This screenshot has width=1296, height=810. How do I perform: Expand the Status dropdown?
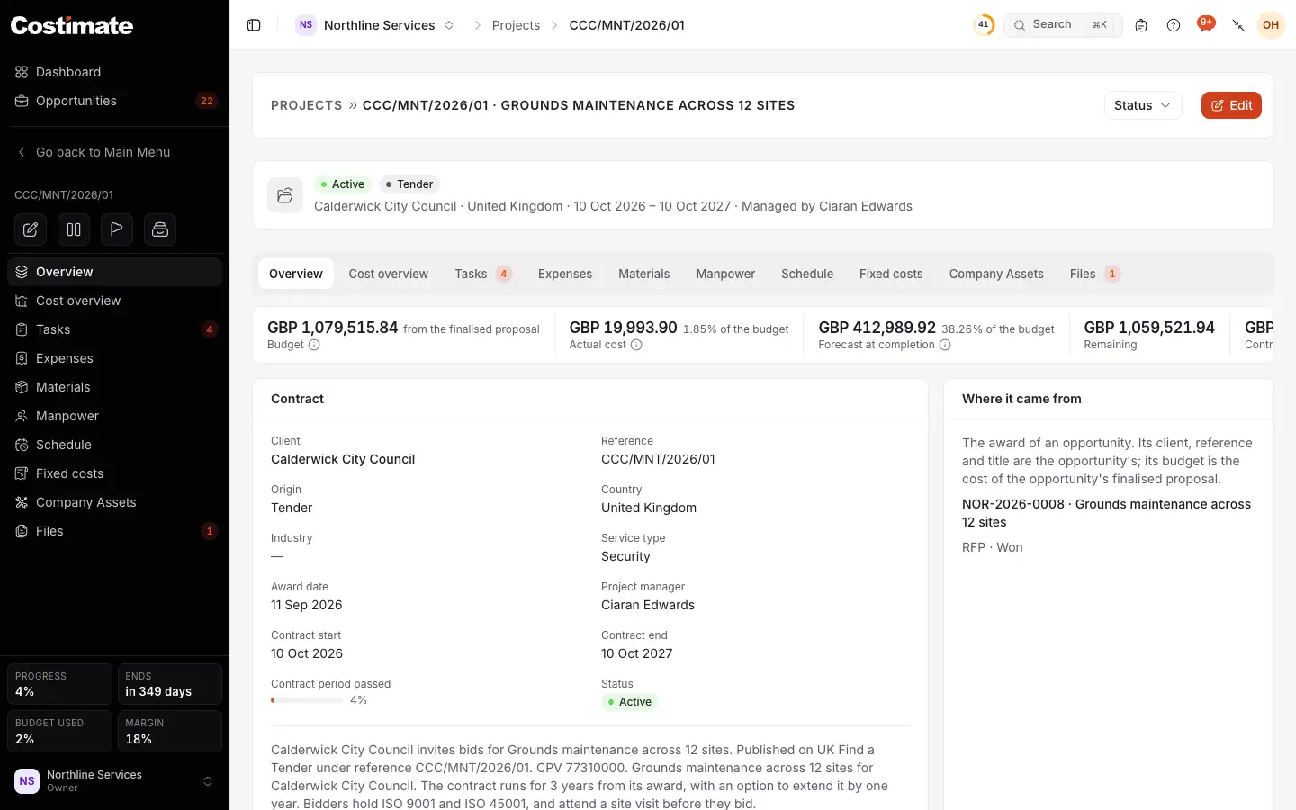1143,105
